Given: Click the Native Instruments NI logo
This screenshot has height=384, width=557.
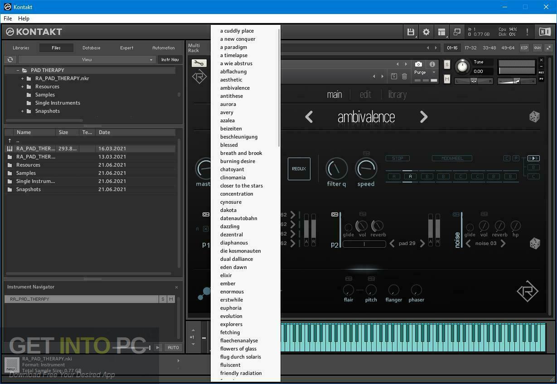Looking at the screenshot, I should point(545,32).
